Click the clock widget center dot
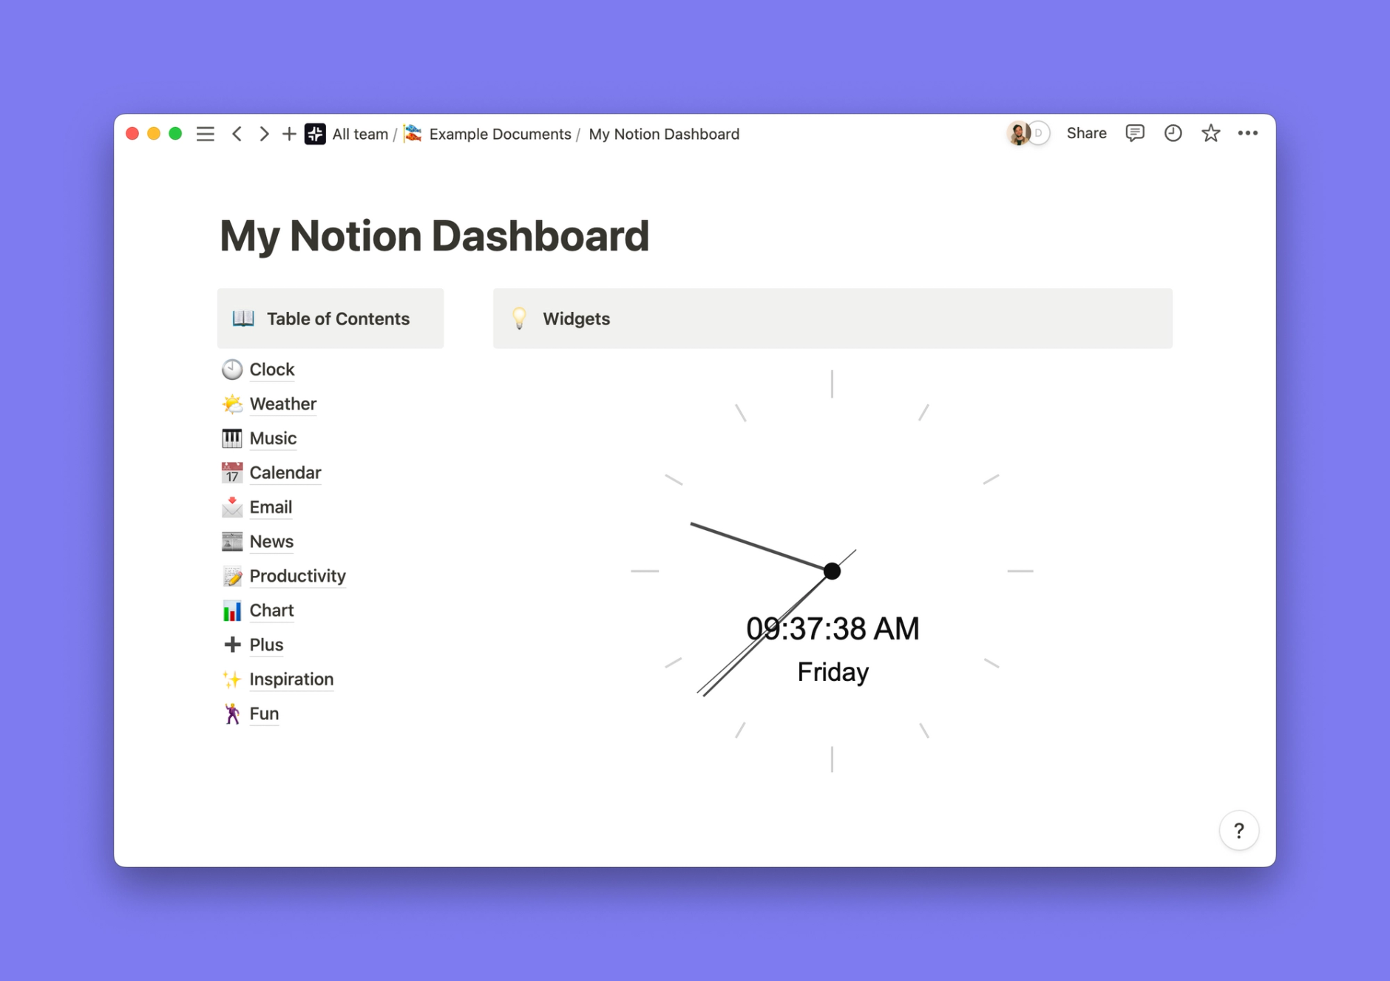 832,571
